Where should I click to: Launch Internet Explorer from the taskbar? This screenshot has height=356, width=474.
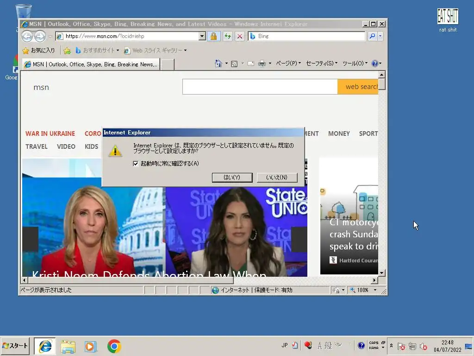tap(45, 346)
